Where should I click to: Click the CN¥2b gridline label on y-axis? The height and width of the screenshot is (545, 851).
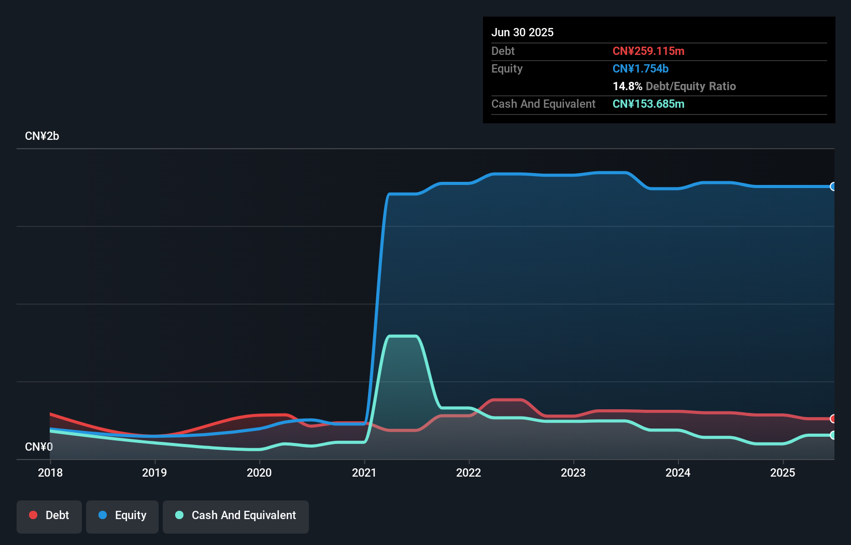(x=42, y=136)
